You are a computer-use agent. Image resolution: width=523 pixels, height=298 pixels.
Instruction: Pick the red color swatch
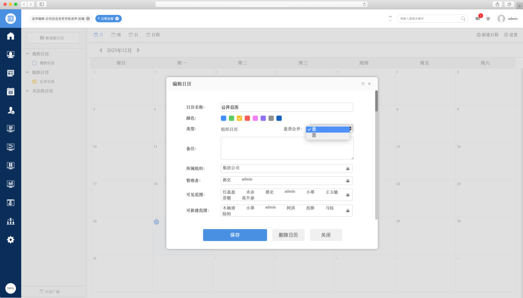tap(247, 118)
